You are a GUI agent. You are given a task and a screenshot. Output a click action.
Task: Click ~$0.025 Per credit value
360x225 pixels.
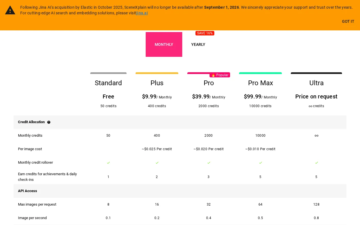pos(157,149)
